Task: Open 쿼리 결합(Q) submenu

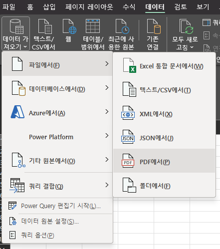Action: click(57, 185)
